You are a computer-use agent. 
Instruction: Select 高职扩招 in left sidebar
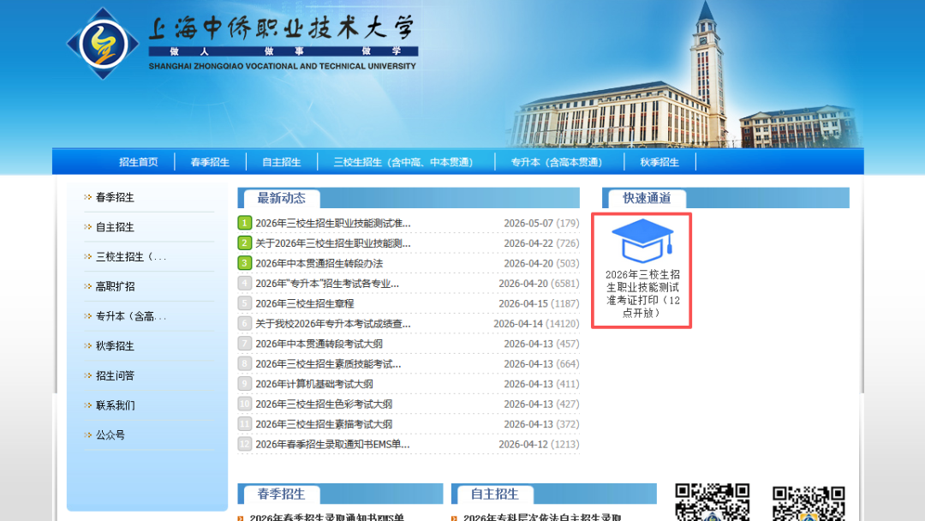[115, 286]
